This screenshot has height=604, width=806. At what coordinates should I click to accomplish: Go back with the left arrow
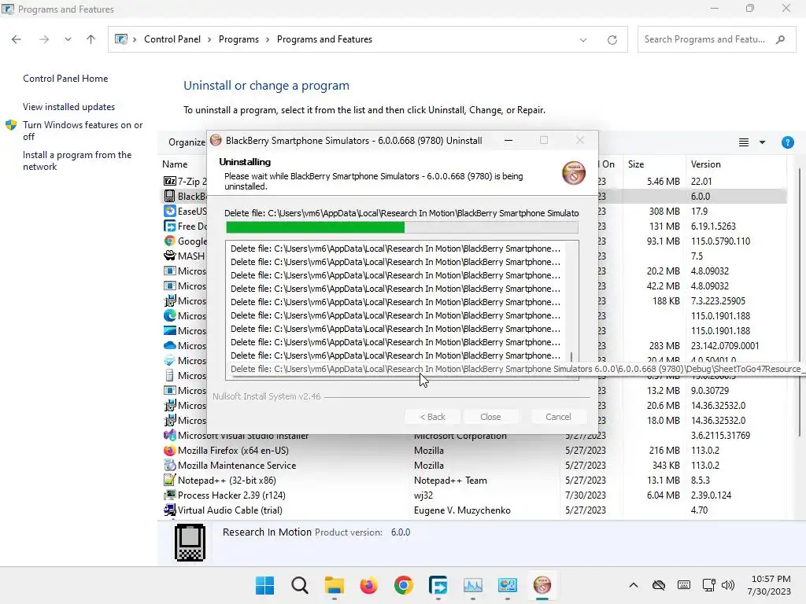(17, 39)
